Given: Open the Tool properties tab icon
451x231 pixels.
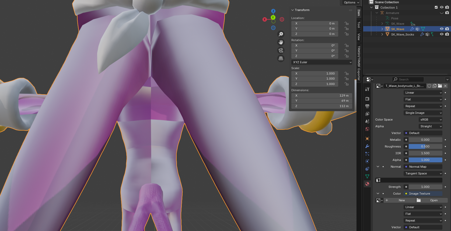Looking at the screenshot, I should pyautogui.click(x=367, y=89).
